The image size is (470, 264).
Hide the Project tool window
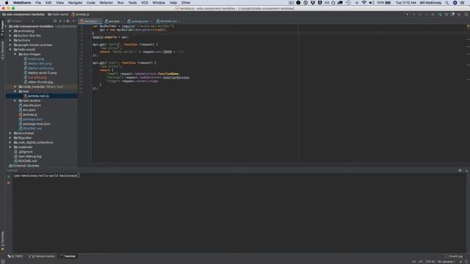click(x=73, y=21)
